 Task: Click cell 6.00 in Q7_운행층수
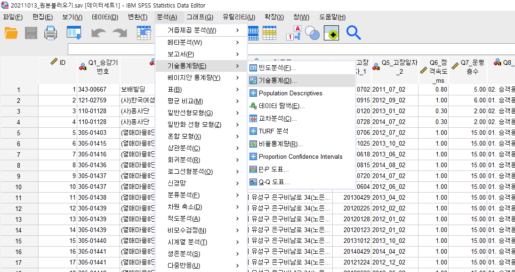tap(468, 100)
